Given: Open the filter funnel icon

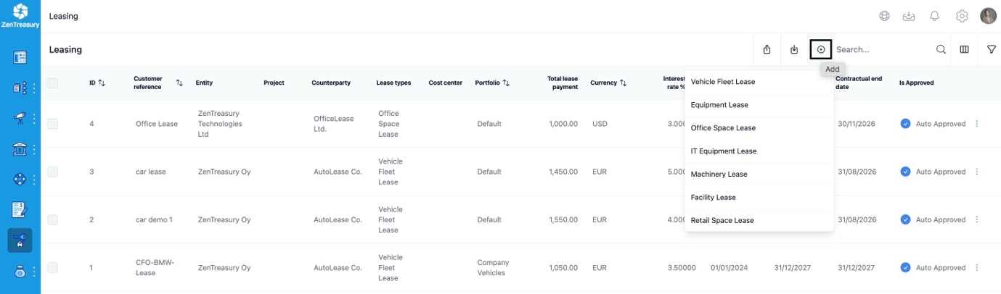Looking at the screenshot, I should 992,49.
